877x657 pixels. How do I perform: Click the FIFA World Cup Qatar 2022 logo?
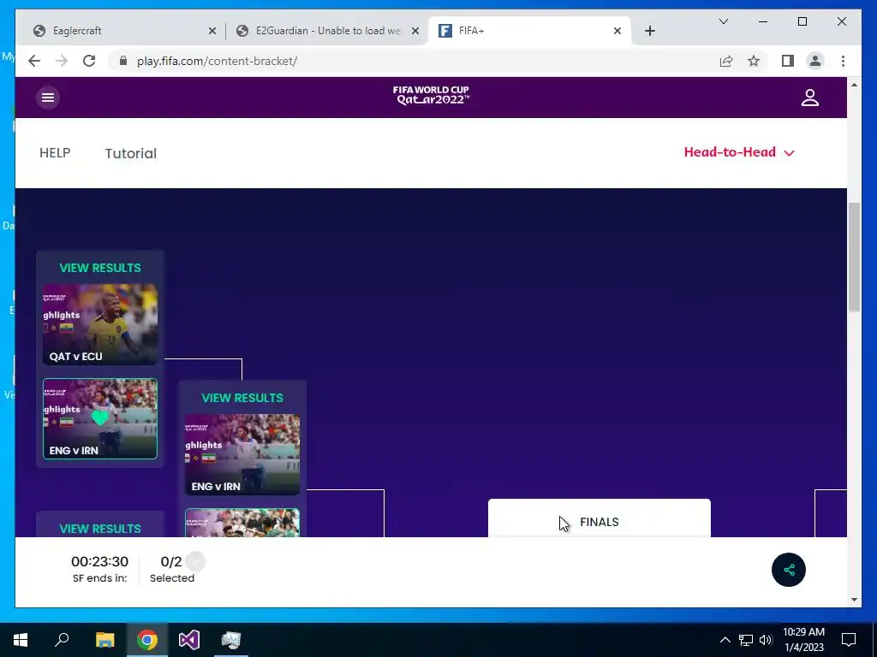(x=431, y=96)
